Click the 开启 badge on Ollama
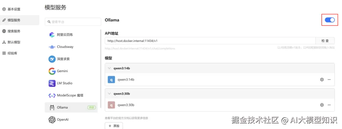This screenshot has width=342, height=129. click(92, 107)
